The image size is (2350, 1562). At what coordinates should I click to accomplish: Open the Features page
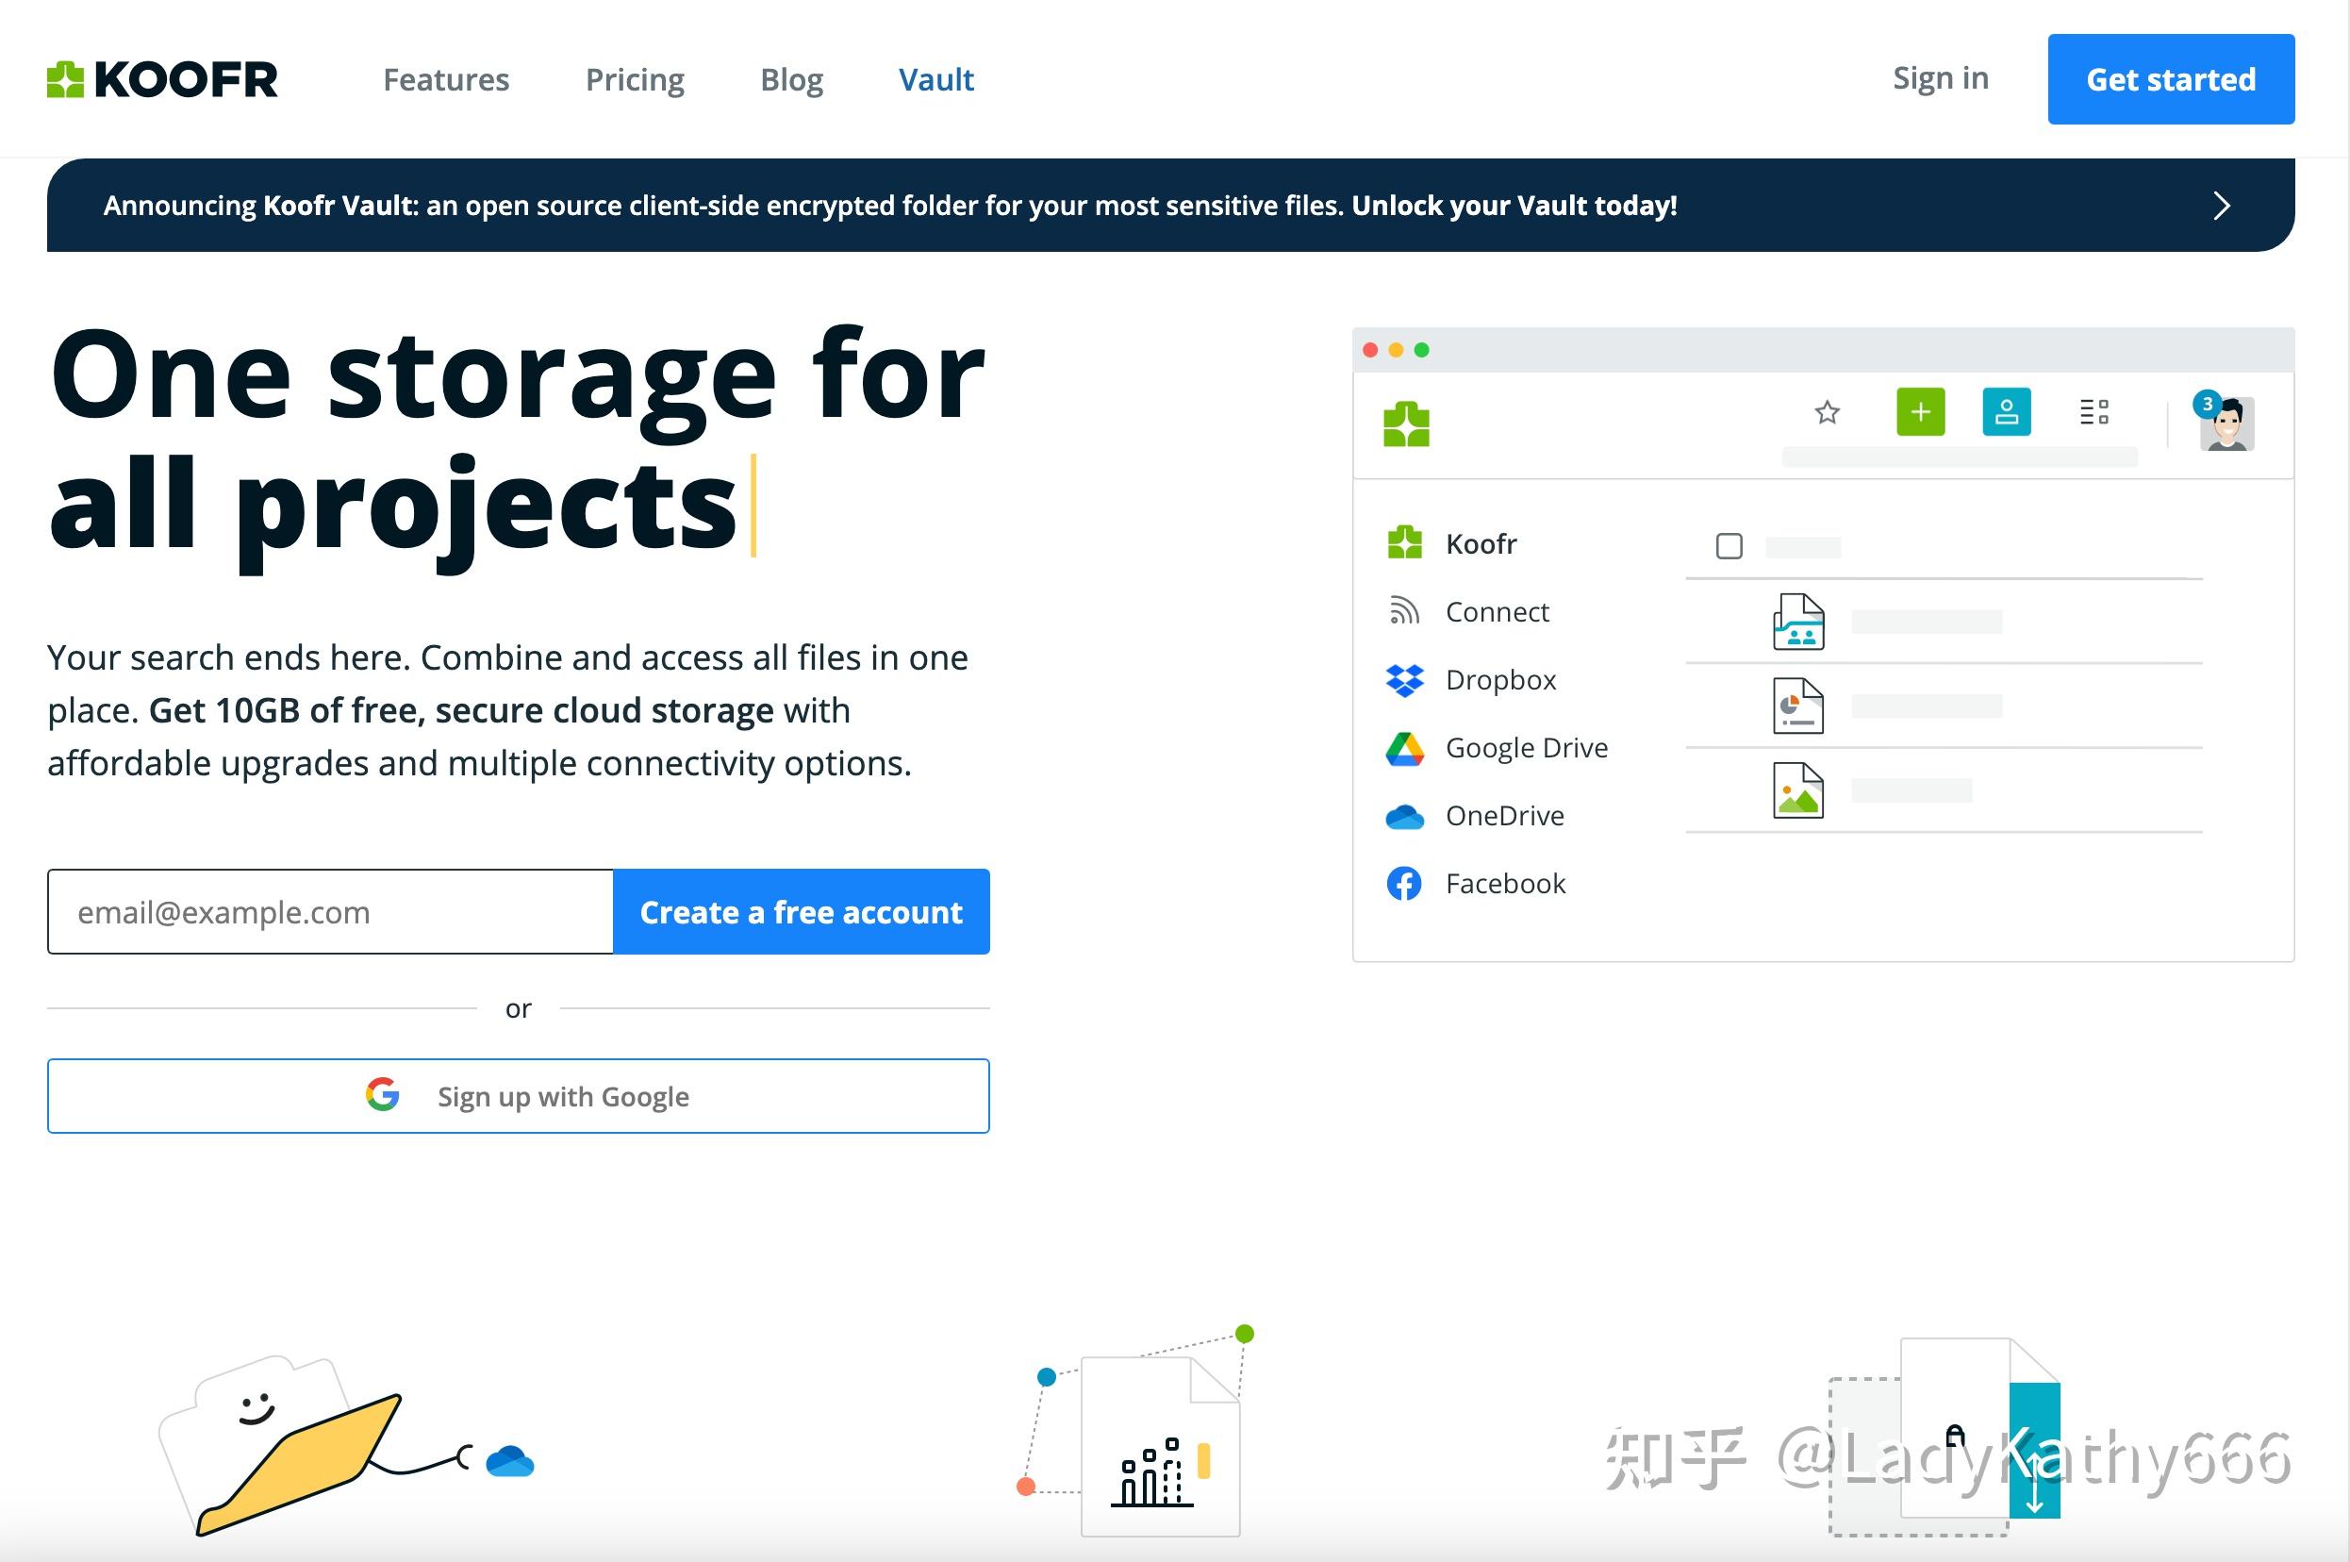click(446, 78)
